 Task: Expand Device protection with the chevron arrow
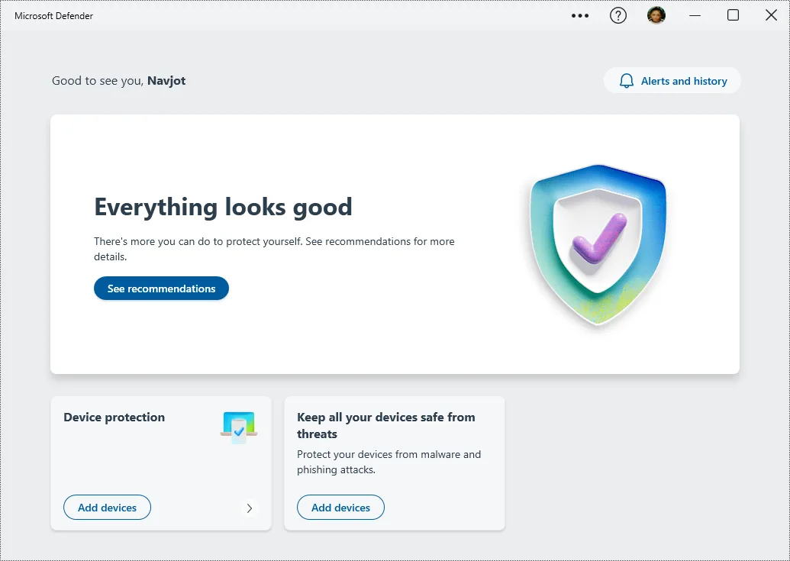(250, 508)
